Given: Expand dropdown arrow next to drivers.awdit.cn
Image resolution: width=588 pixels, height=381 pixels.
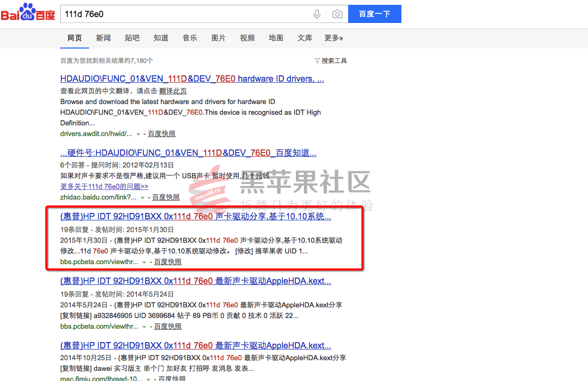Looking at the screenshot, I should coord(139,134).
